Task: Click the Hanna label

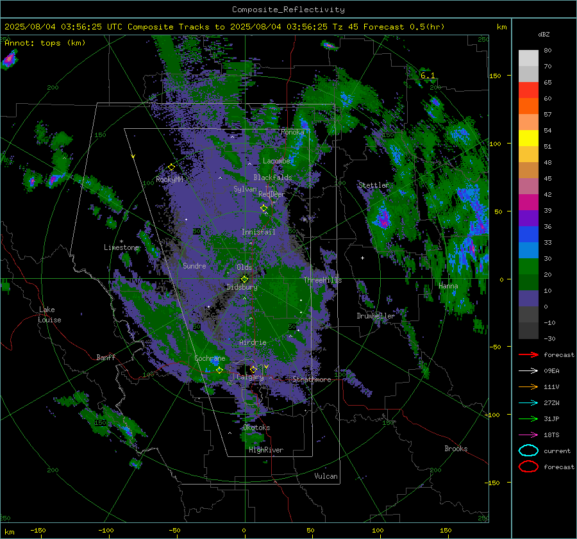Action: tap(448, 286)
